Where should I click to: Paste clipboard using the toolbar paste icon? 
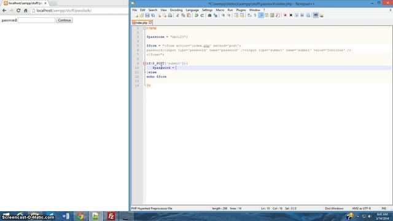pos(189,15)
